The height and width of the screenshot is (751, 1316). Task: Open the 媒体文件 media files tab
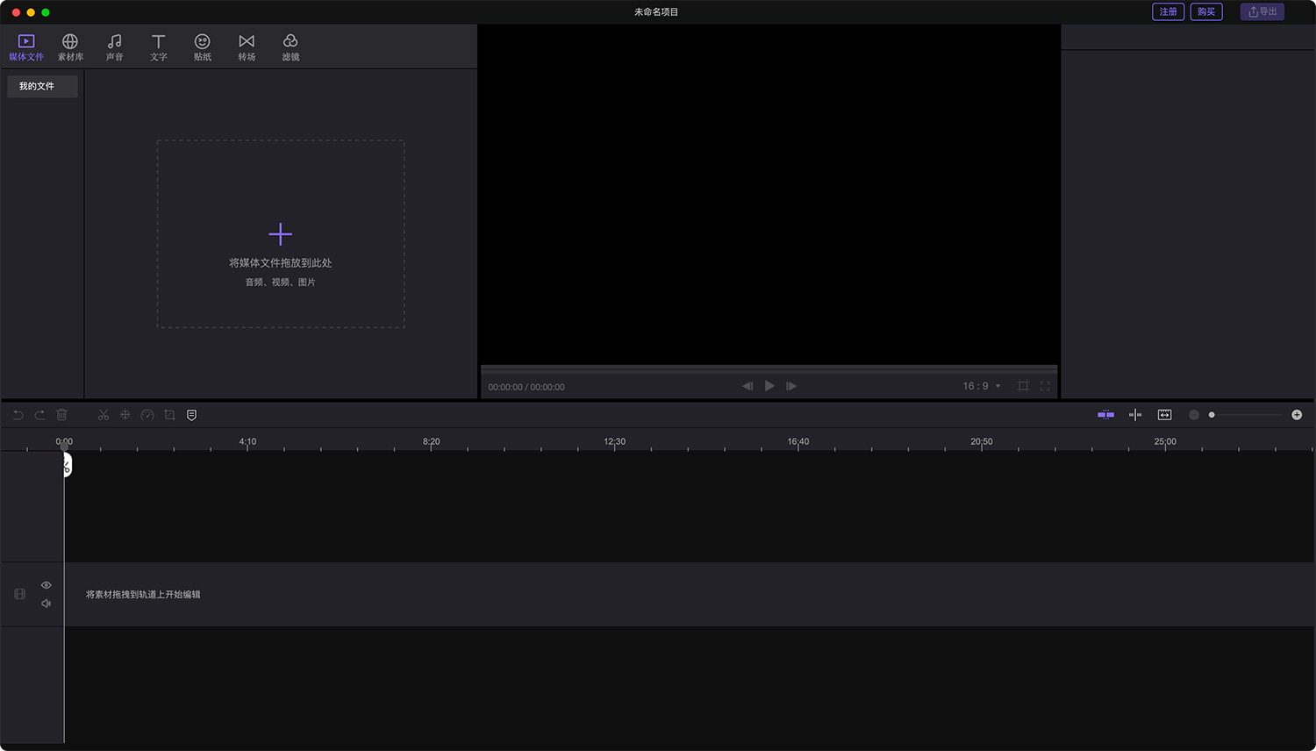tap(26, 47)
